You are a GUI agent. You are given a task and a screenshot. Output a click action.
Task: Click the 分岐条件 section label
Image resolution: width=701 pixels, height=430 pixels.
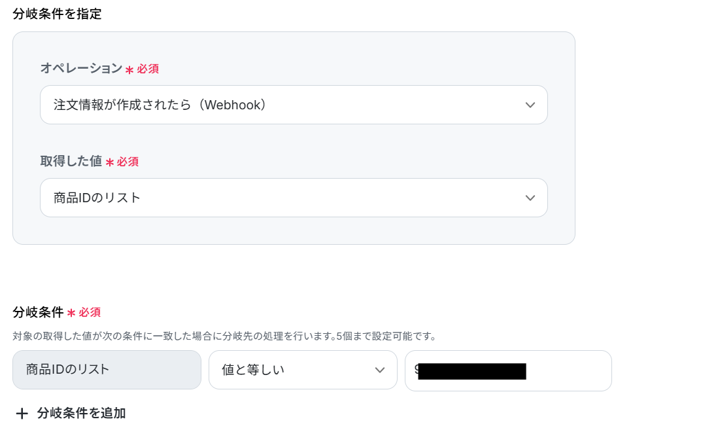(38, 312)
